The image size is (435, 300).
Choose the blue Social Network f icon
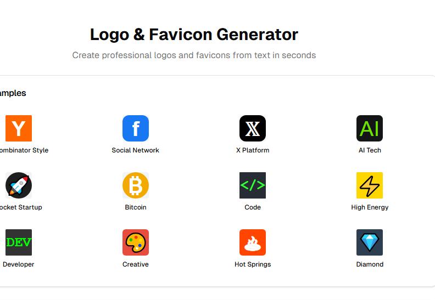click(x=136, y=128)
